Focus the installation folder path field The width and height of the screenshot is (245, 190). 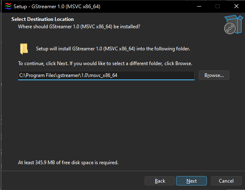click(x=106, y=75)
